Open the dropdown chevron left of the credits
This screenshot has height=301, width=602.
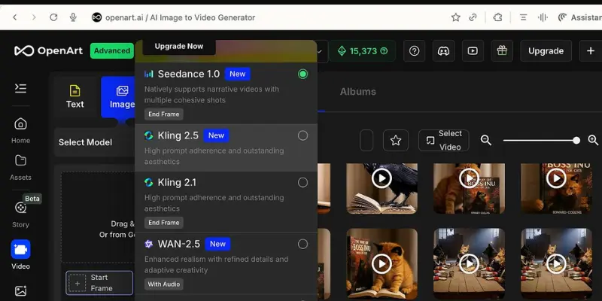point(319,51)
